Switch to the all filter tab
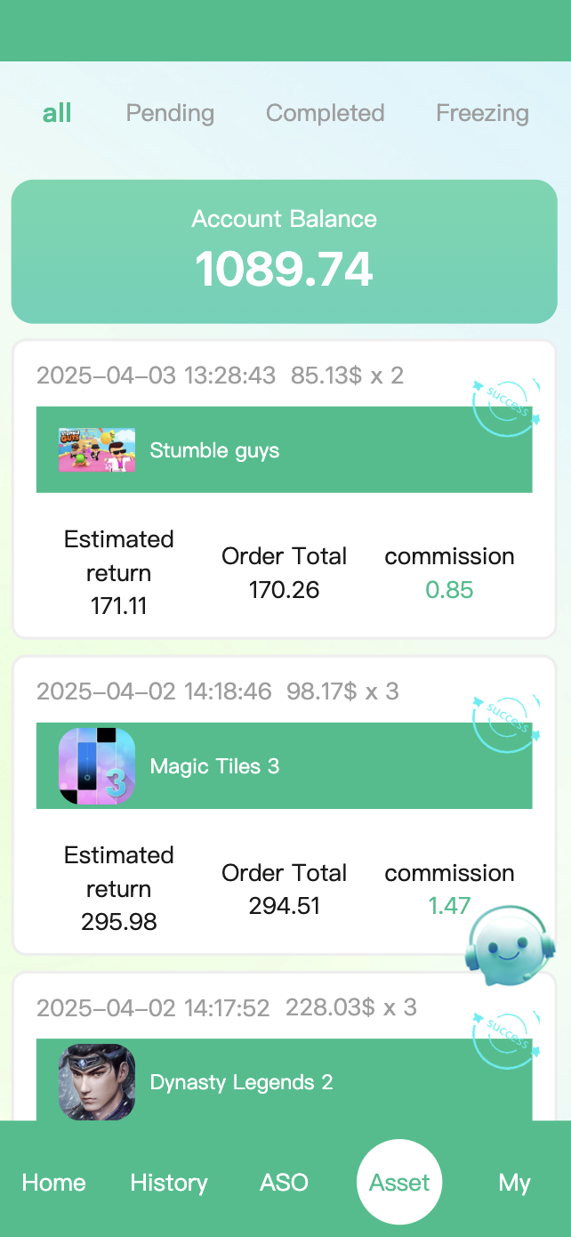 coord(57,113)
